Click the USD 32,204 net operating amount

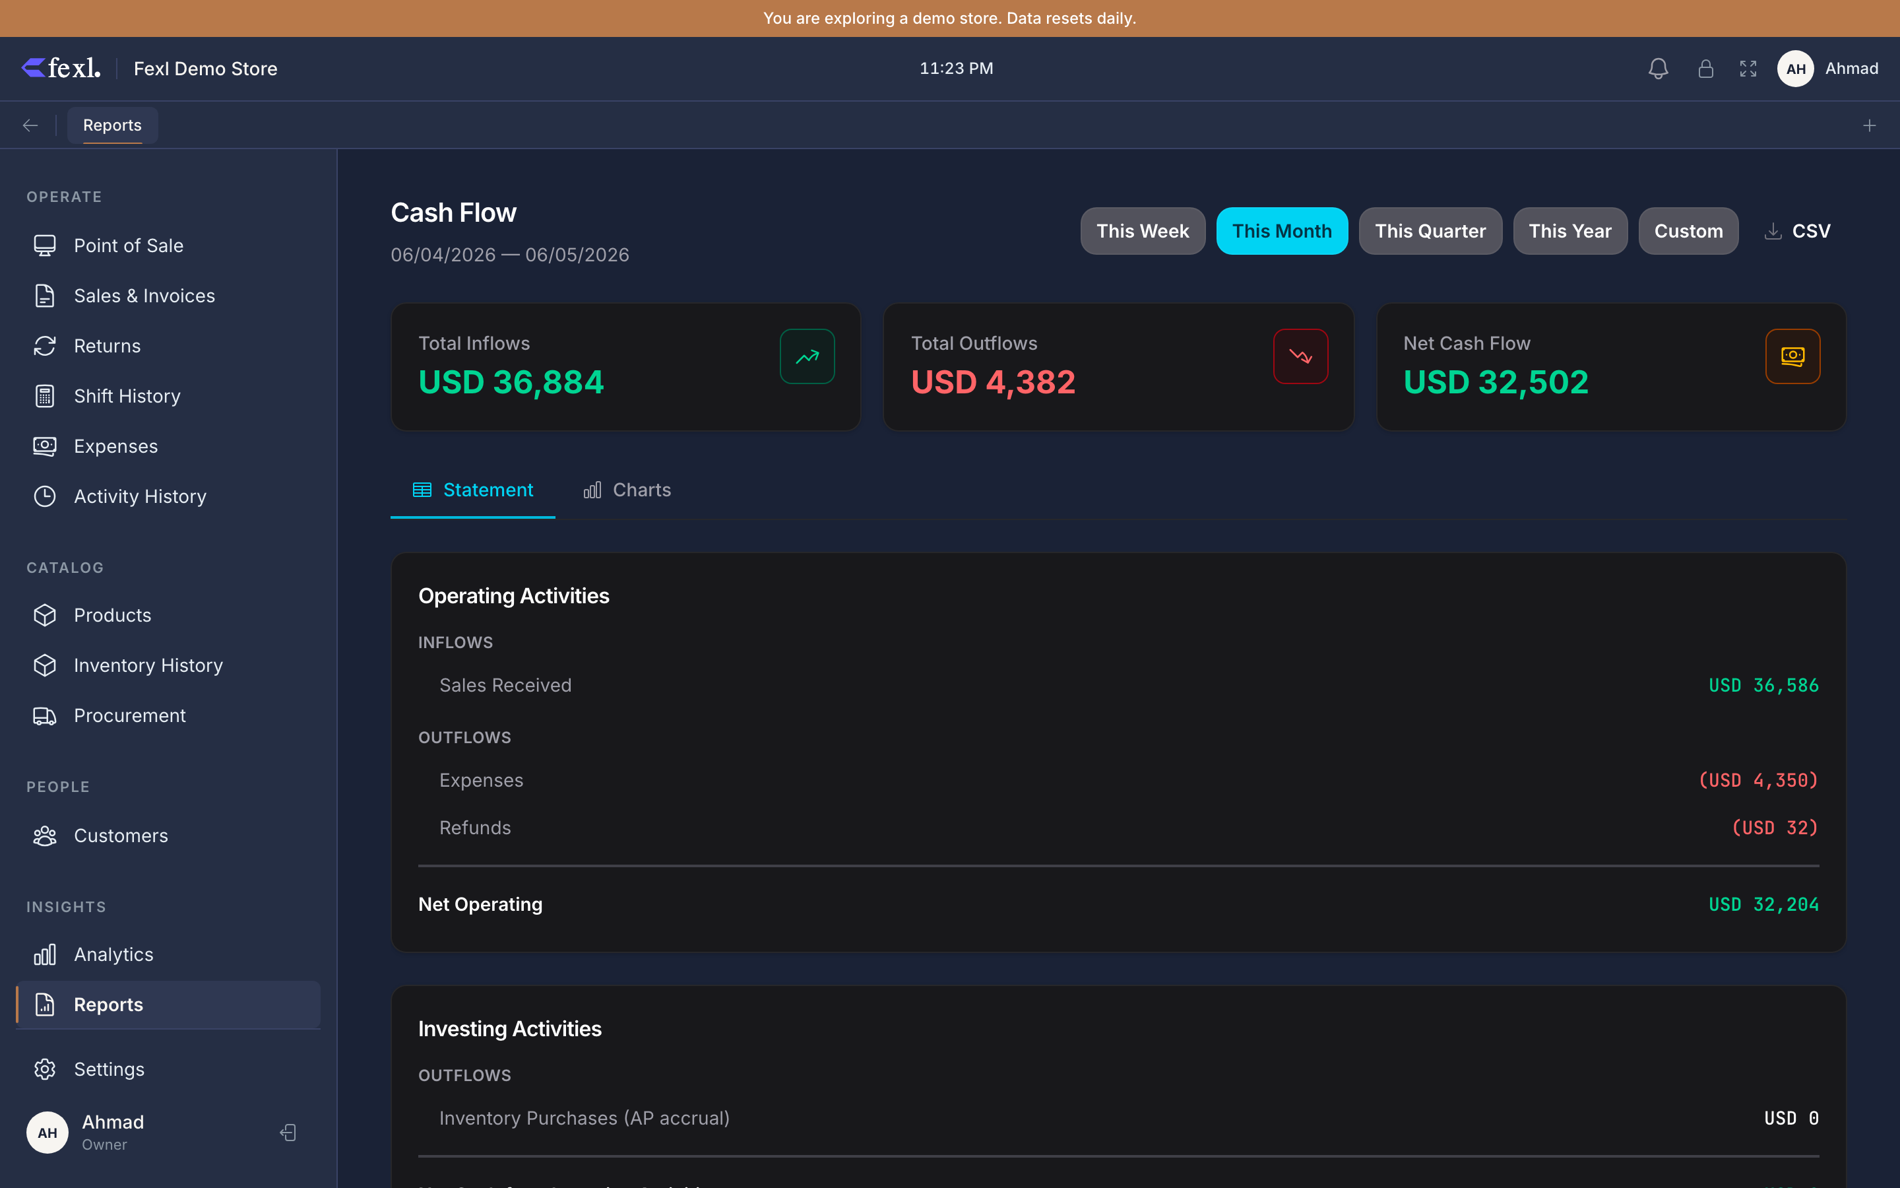click(1763, 904)
